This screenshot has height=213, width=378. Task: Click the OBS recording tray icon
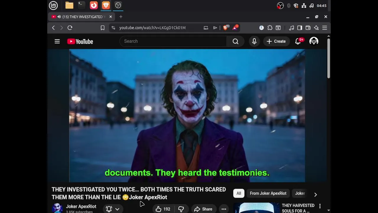click(280, 6)
